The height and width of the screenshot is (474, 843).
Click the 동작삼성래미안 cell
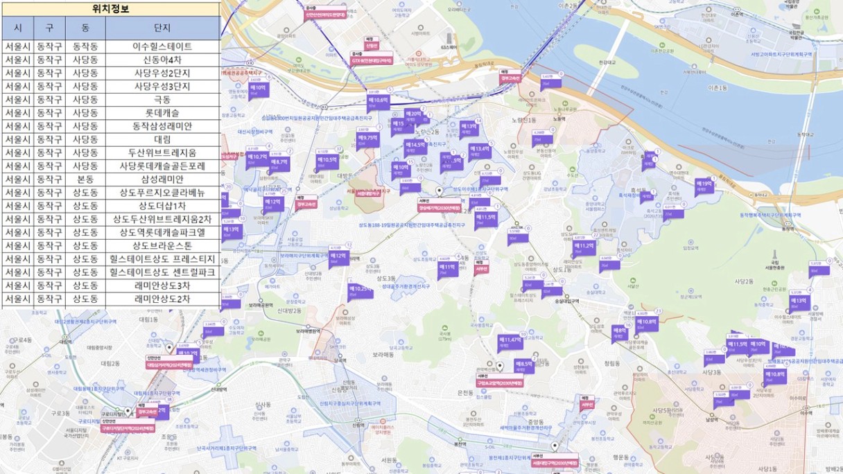click(x=162, y=126)
